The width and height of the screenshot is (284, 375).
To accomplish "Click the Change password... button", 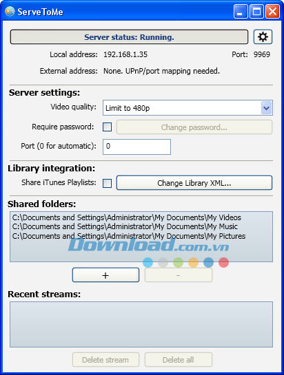I will coord(194,127).
